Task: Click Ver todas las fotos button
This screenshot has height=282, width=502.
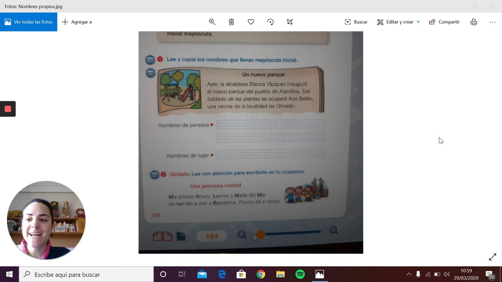Action: [29, 22]
